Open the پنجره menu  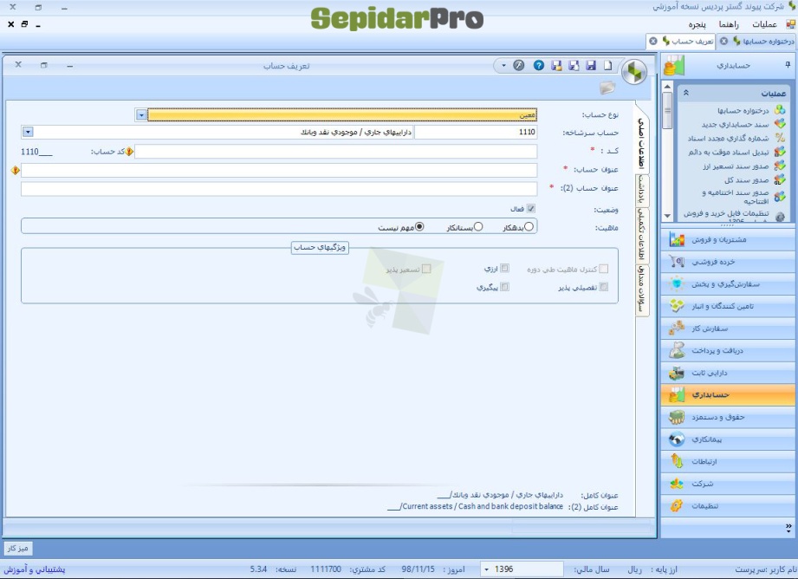pyautogui.click(x=697, y=24)
